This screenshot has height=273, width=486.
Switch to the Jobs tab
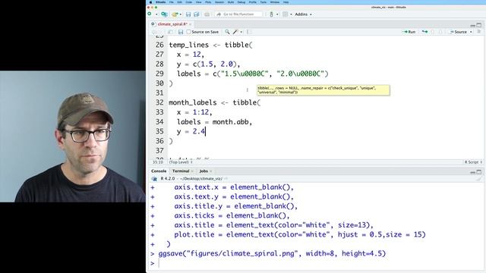tap(204, 171)
